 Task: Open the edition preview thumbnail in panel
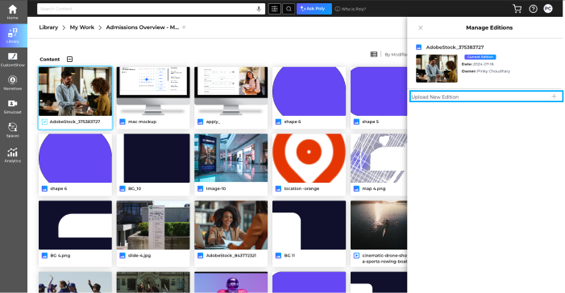[437, 68]
